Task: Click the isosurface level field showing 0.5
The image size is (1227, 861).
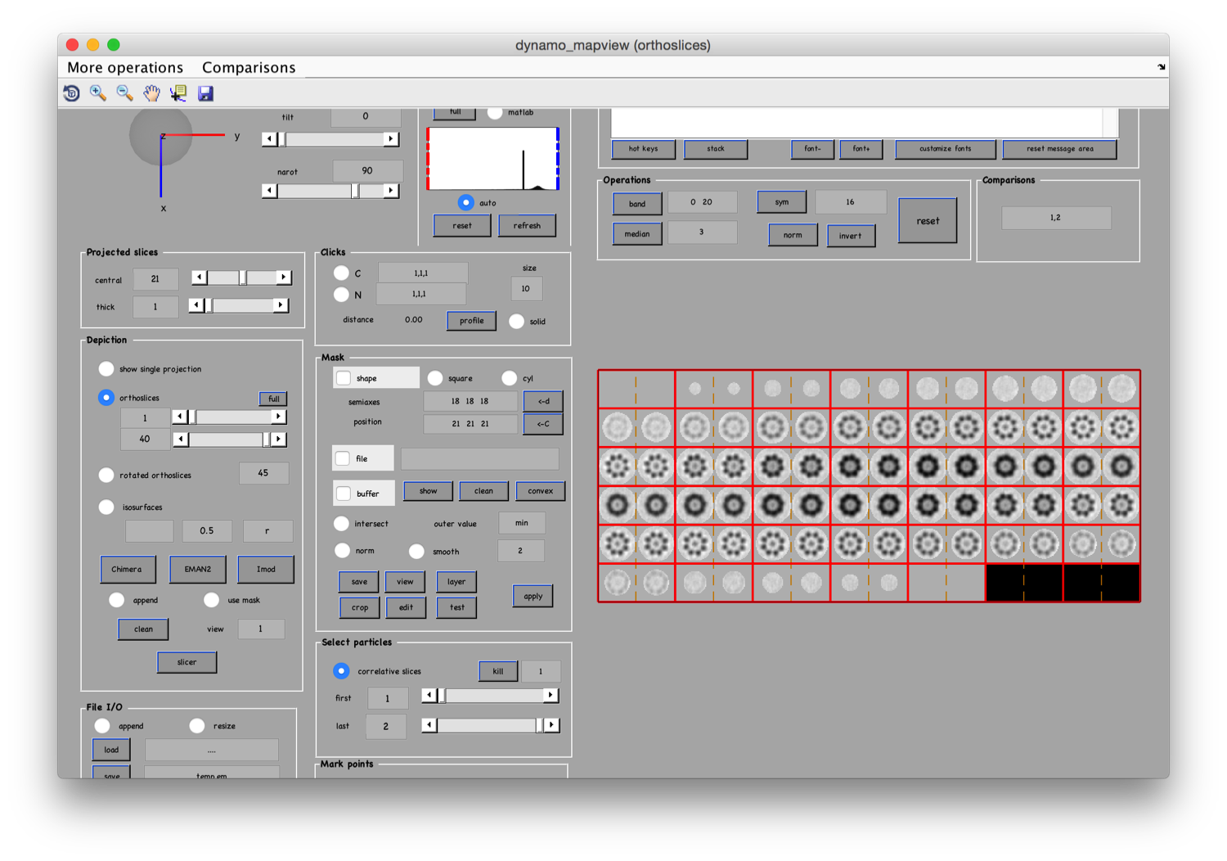Action: point(207,530)
